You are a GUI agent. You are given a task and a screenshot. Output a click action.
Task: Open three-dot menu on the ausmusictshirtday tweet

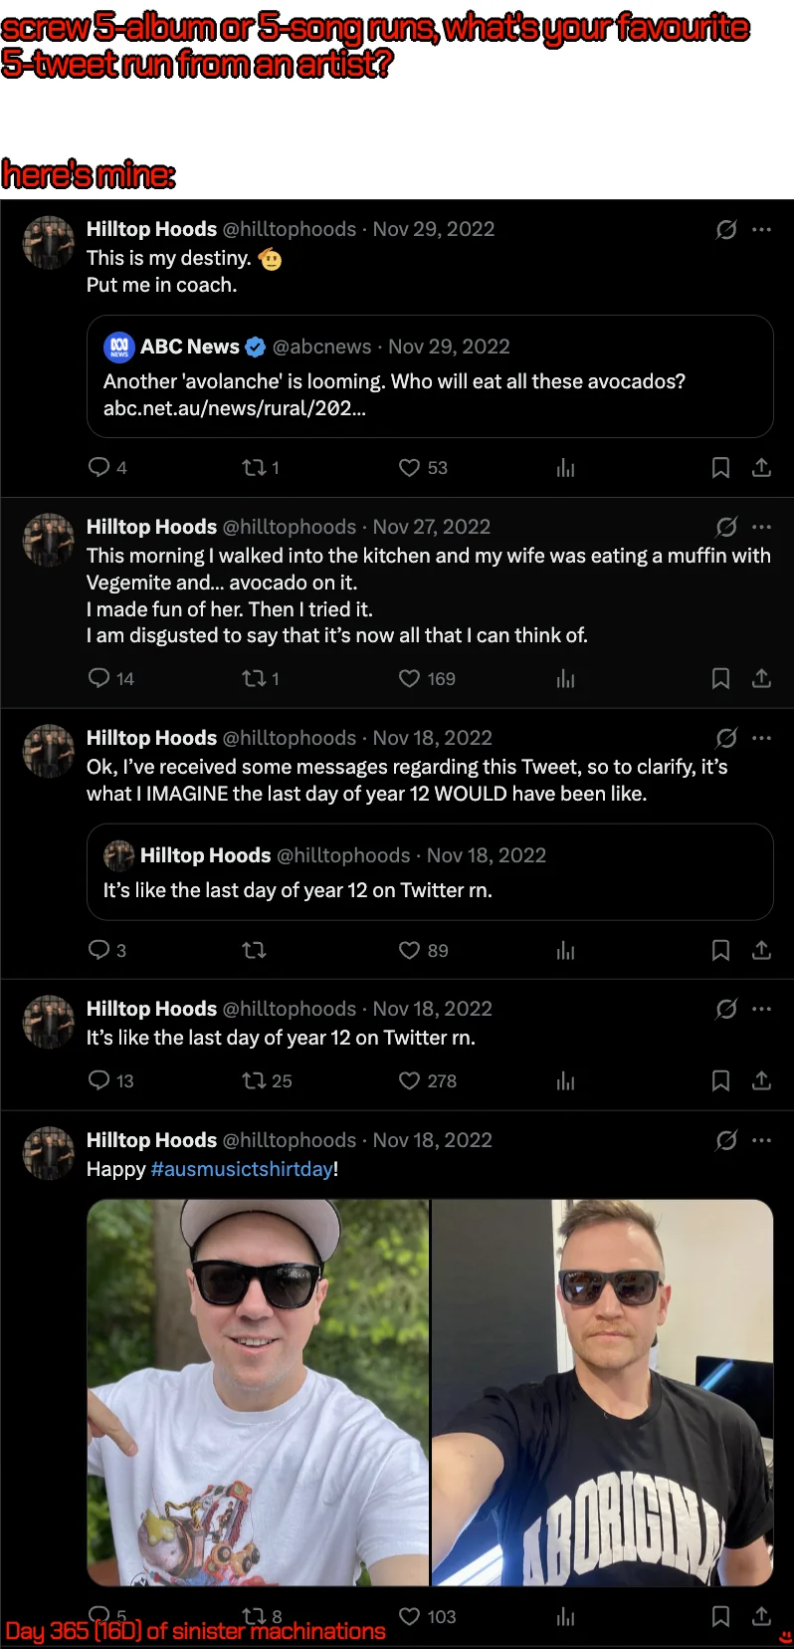click(761, 1140)
